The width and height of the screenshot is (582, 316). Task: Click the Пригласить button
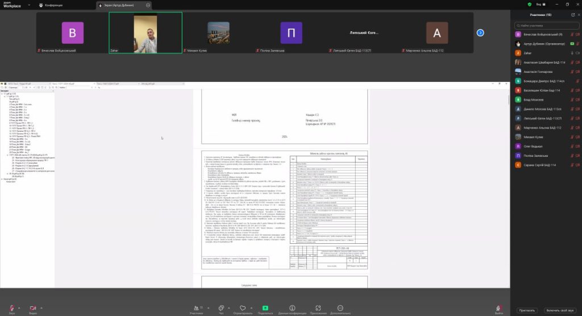click(526, 310)
